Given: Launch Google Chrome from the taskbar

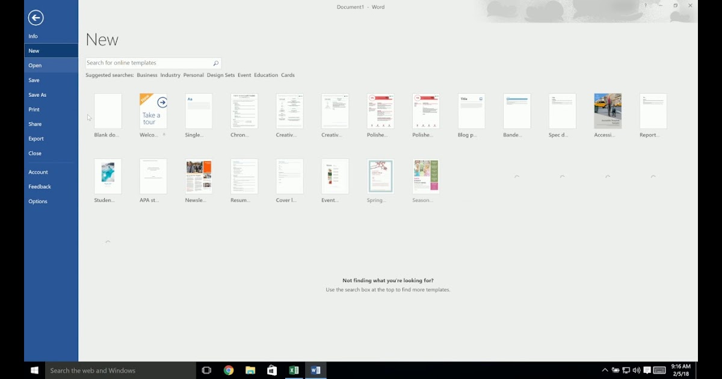Looking at the screenshot, I should (229, 371).
